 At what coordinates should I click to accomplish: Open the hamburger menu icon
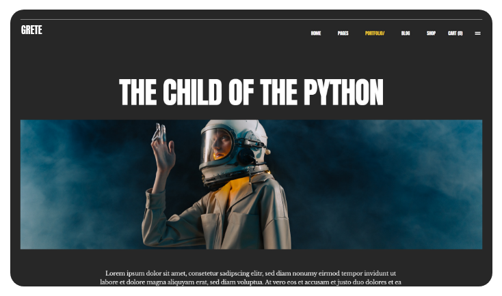[477, 33]
